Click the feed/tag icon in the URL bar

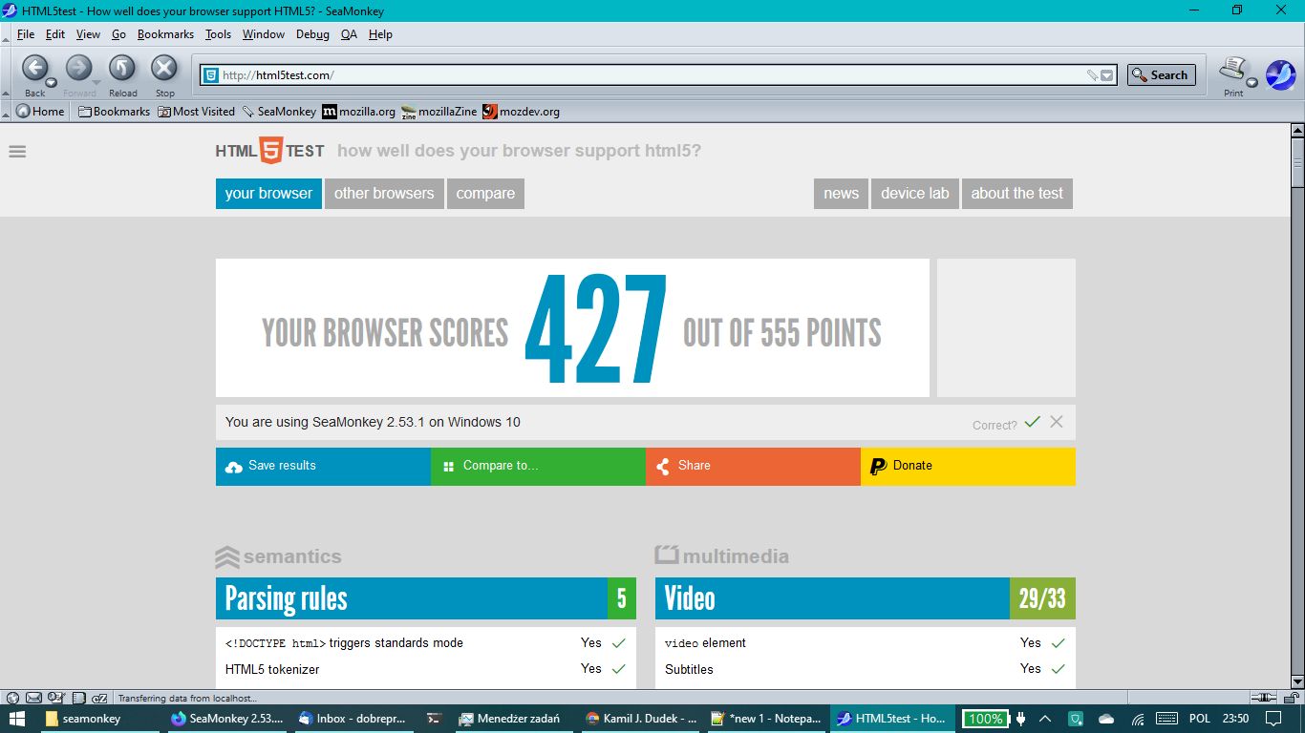coord(1092,75)
